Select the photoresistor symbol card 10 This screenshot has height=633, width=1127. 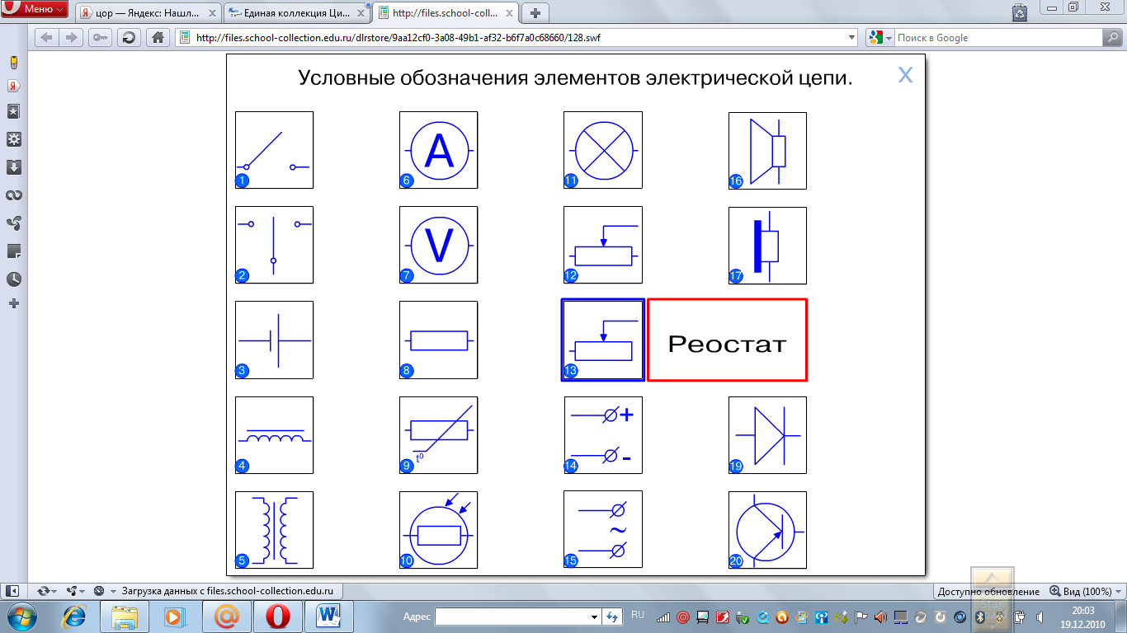438,530
